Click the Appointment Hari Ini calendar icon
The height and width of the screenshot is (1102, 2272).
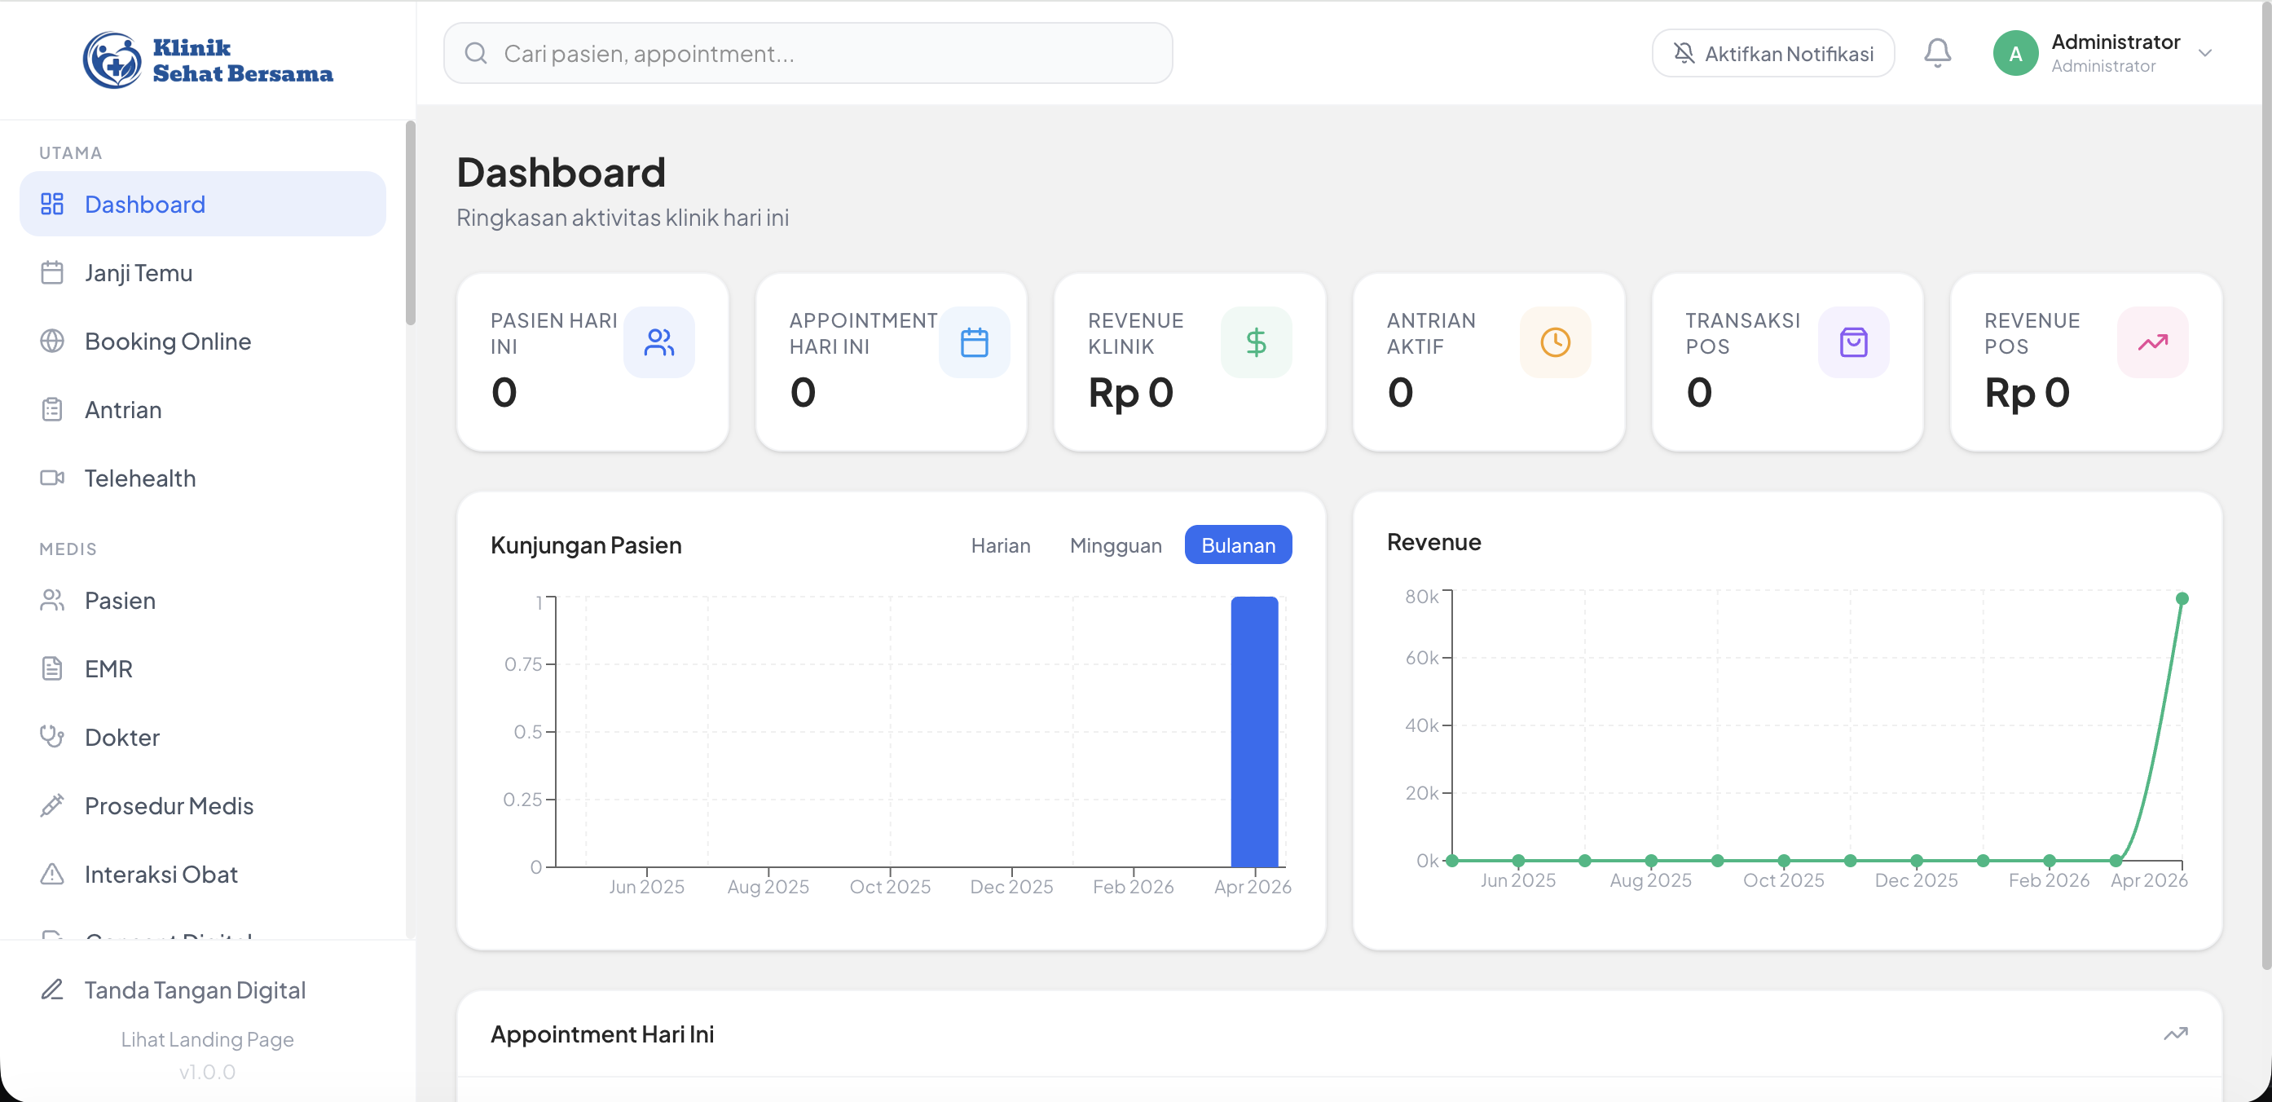point(974,342)
